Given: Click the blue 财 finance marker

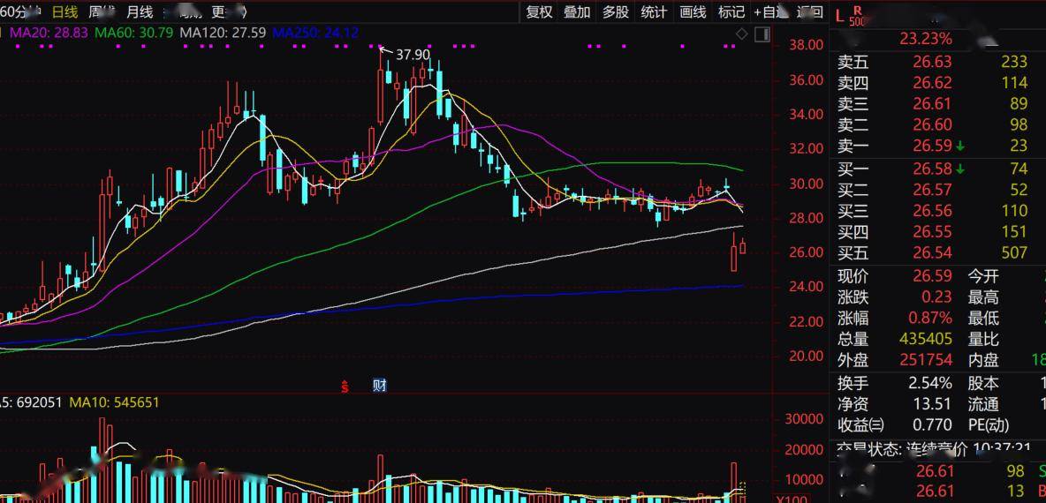Looking at the screenshot, I should [x=379, y=386].
